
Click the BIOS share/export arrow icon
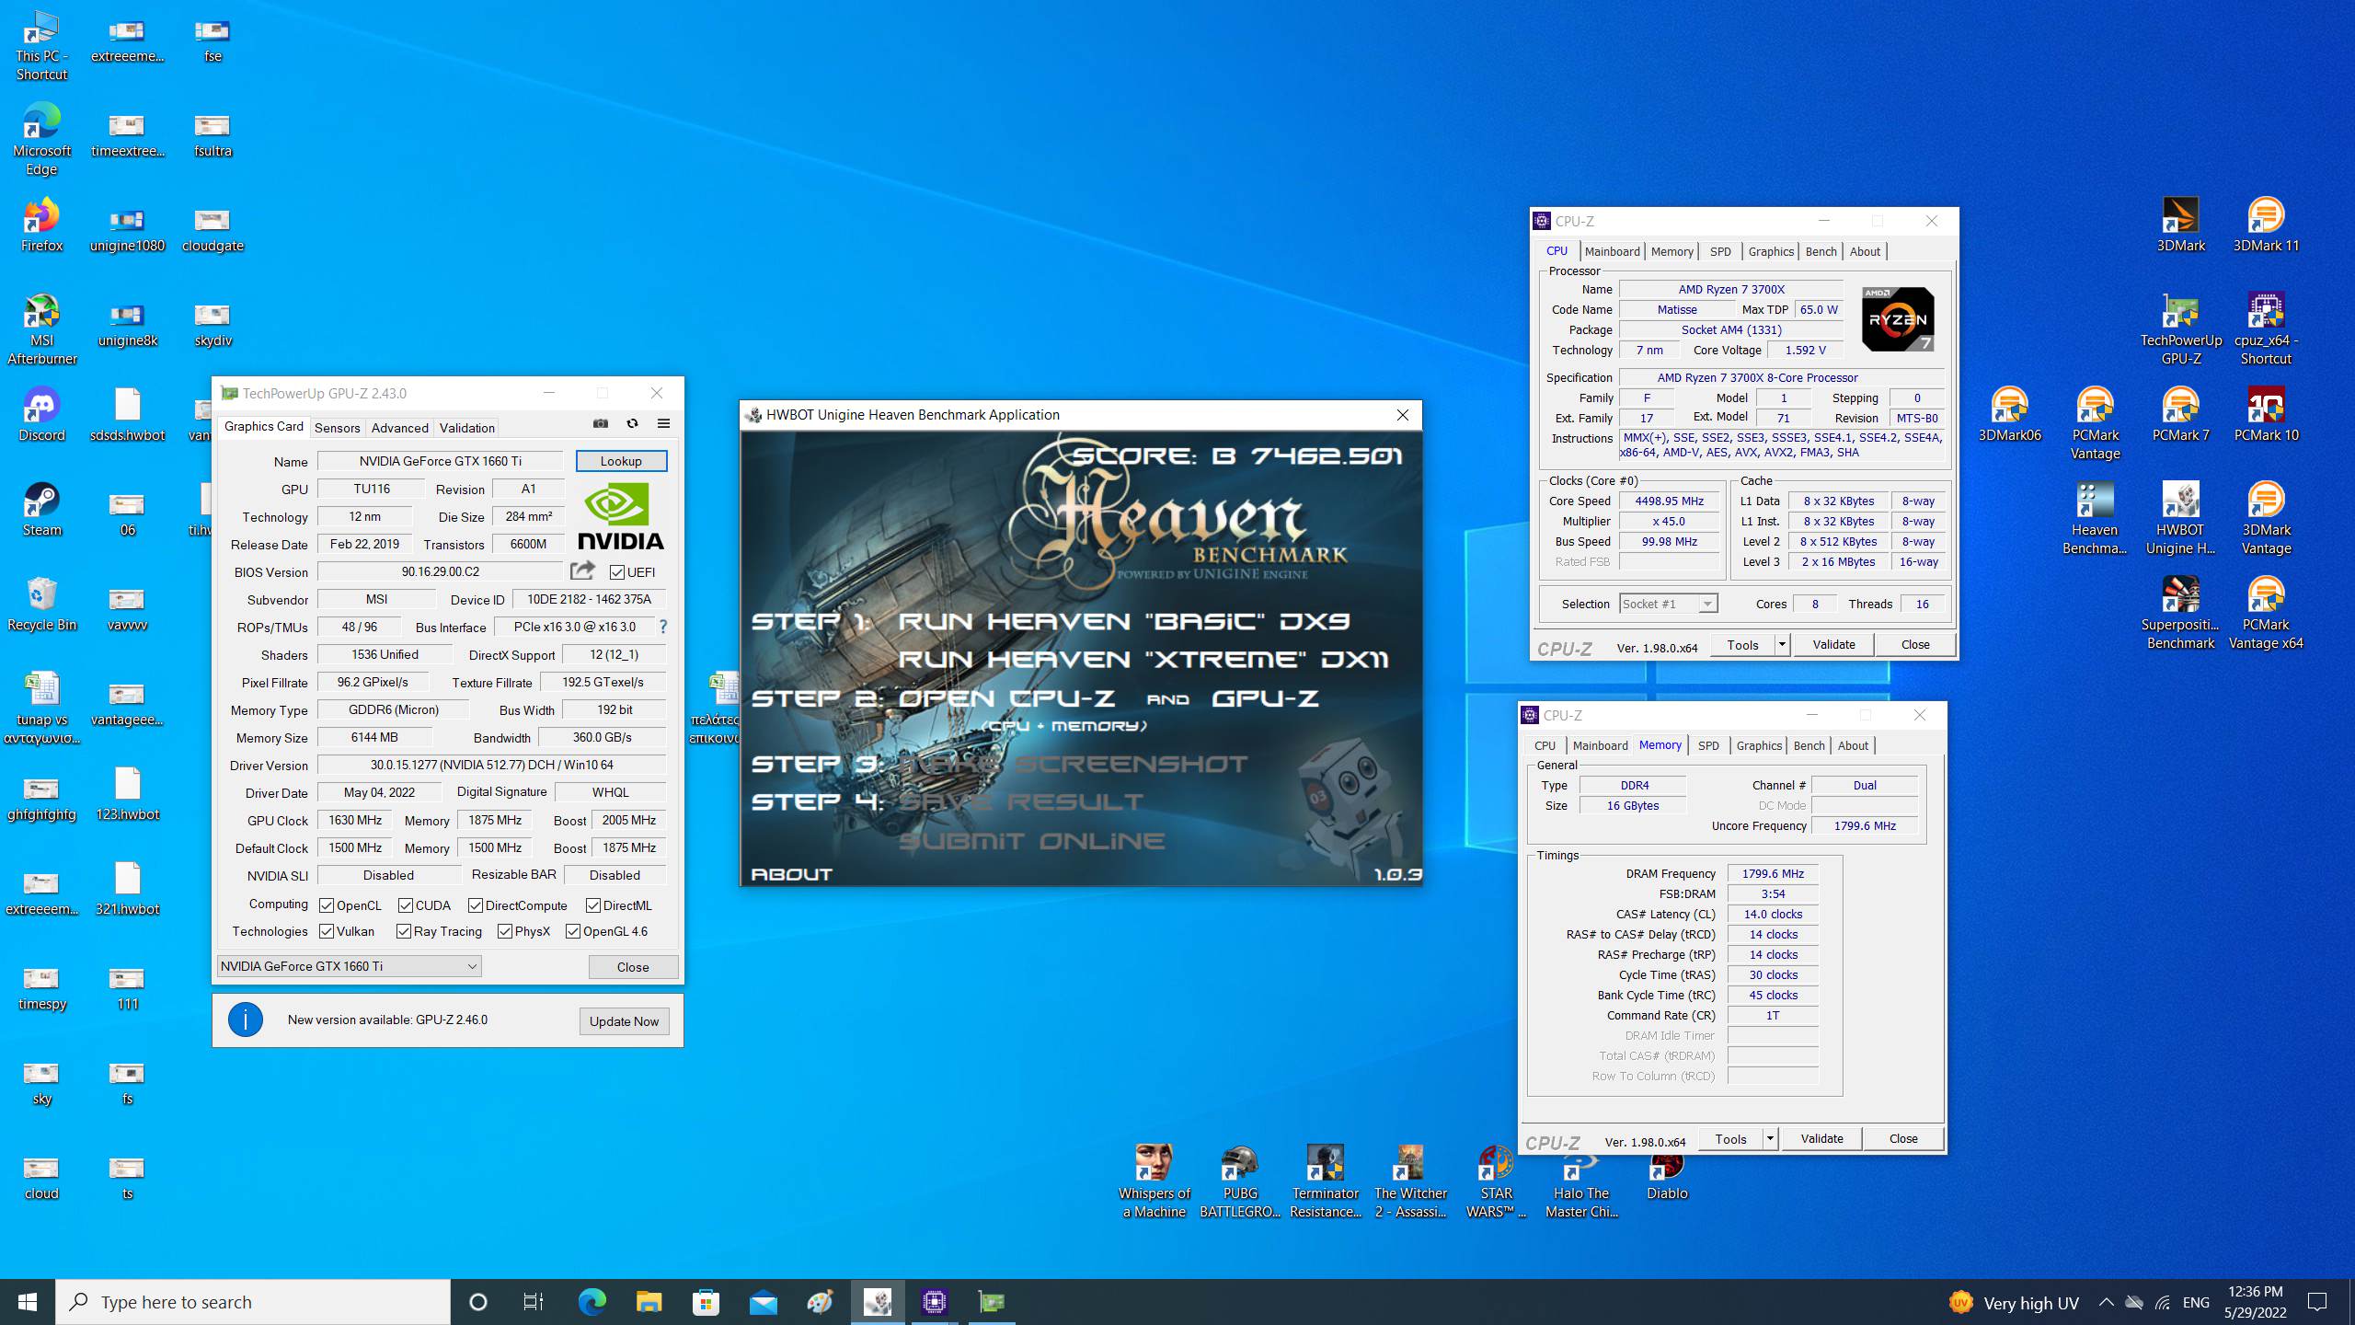[x=582, y=570]
